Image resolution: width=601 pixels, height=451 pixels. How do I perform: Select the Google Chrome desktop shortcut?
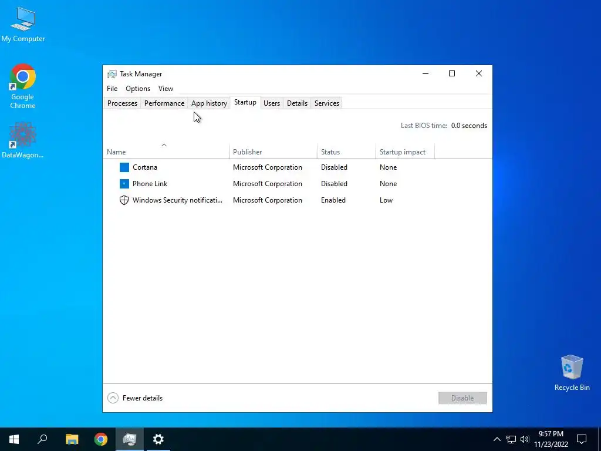click(23, 87)
